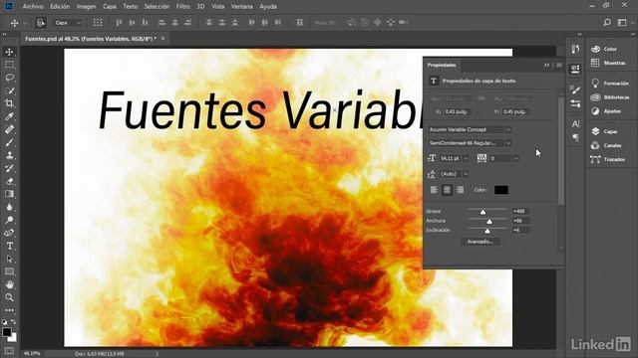The height and width of the screenshot is (358, 638).
Task: Click the Auto-Align Layers icon
Action: pos(299,23)
